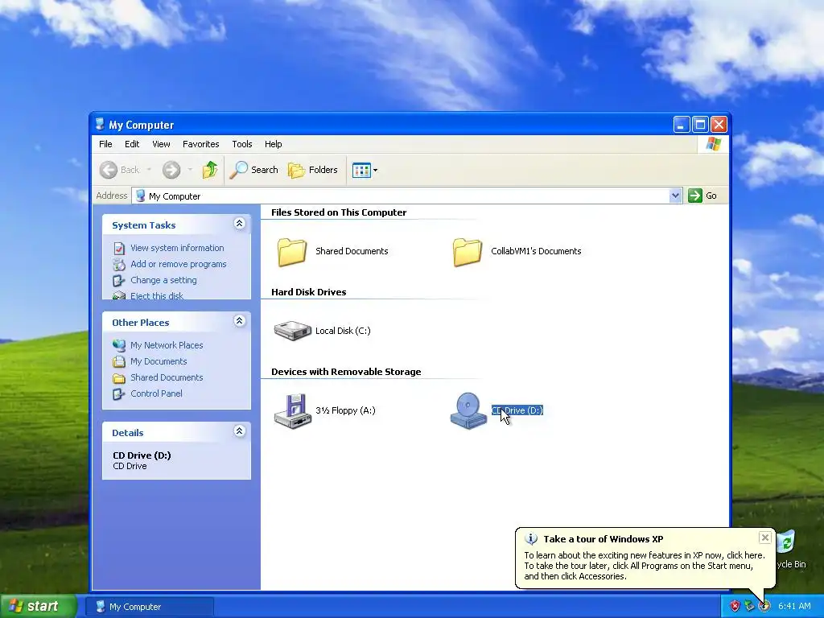
Task: Open Shared Documents link in Other Places
Action: click(167, 378)
